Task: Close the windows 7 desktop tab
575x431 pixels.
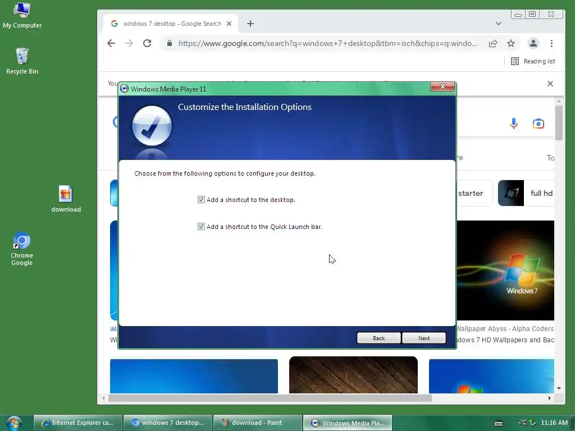Action: (229, 24)
